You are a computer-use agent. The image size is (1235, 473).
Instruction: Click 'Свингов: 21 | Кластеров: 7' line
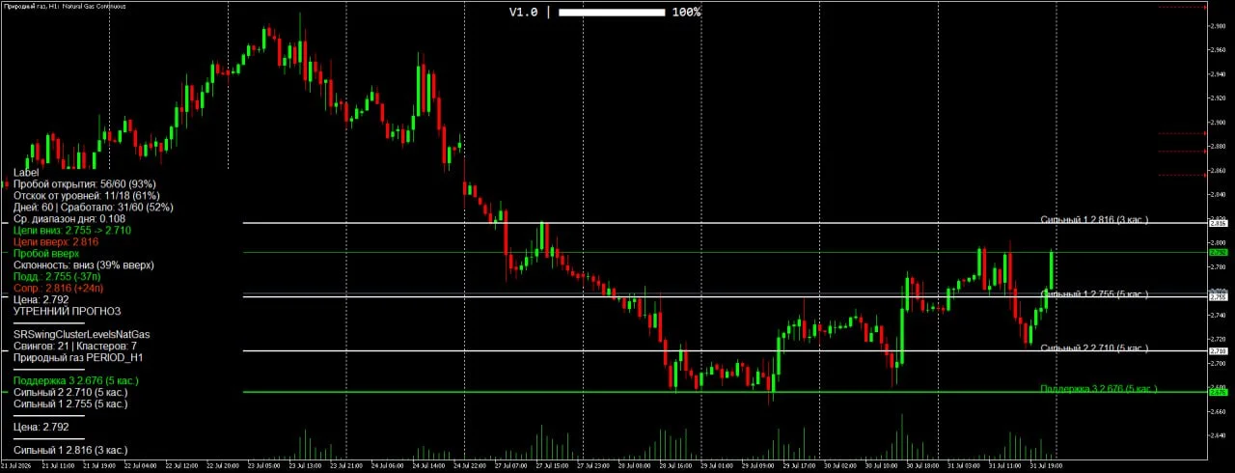click(x=75, y=346)
